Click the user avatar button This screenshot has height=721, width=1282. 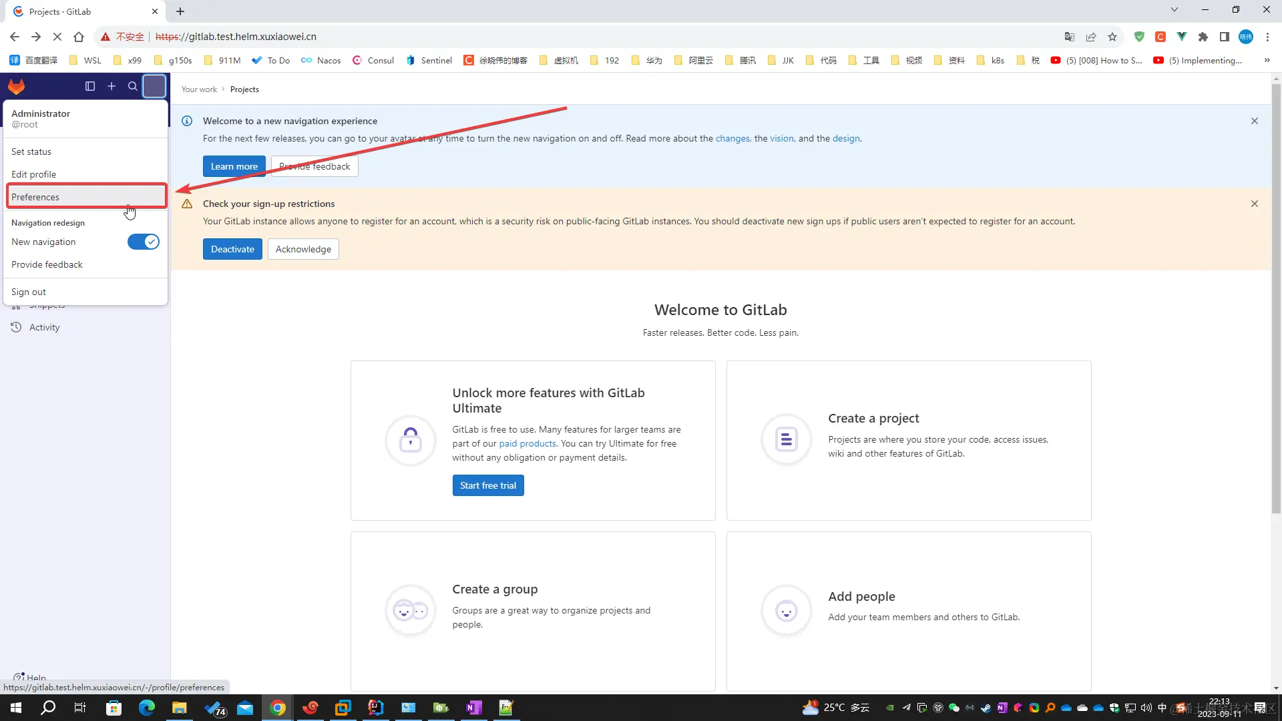(154, 86)
